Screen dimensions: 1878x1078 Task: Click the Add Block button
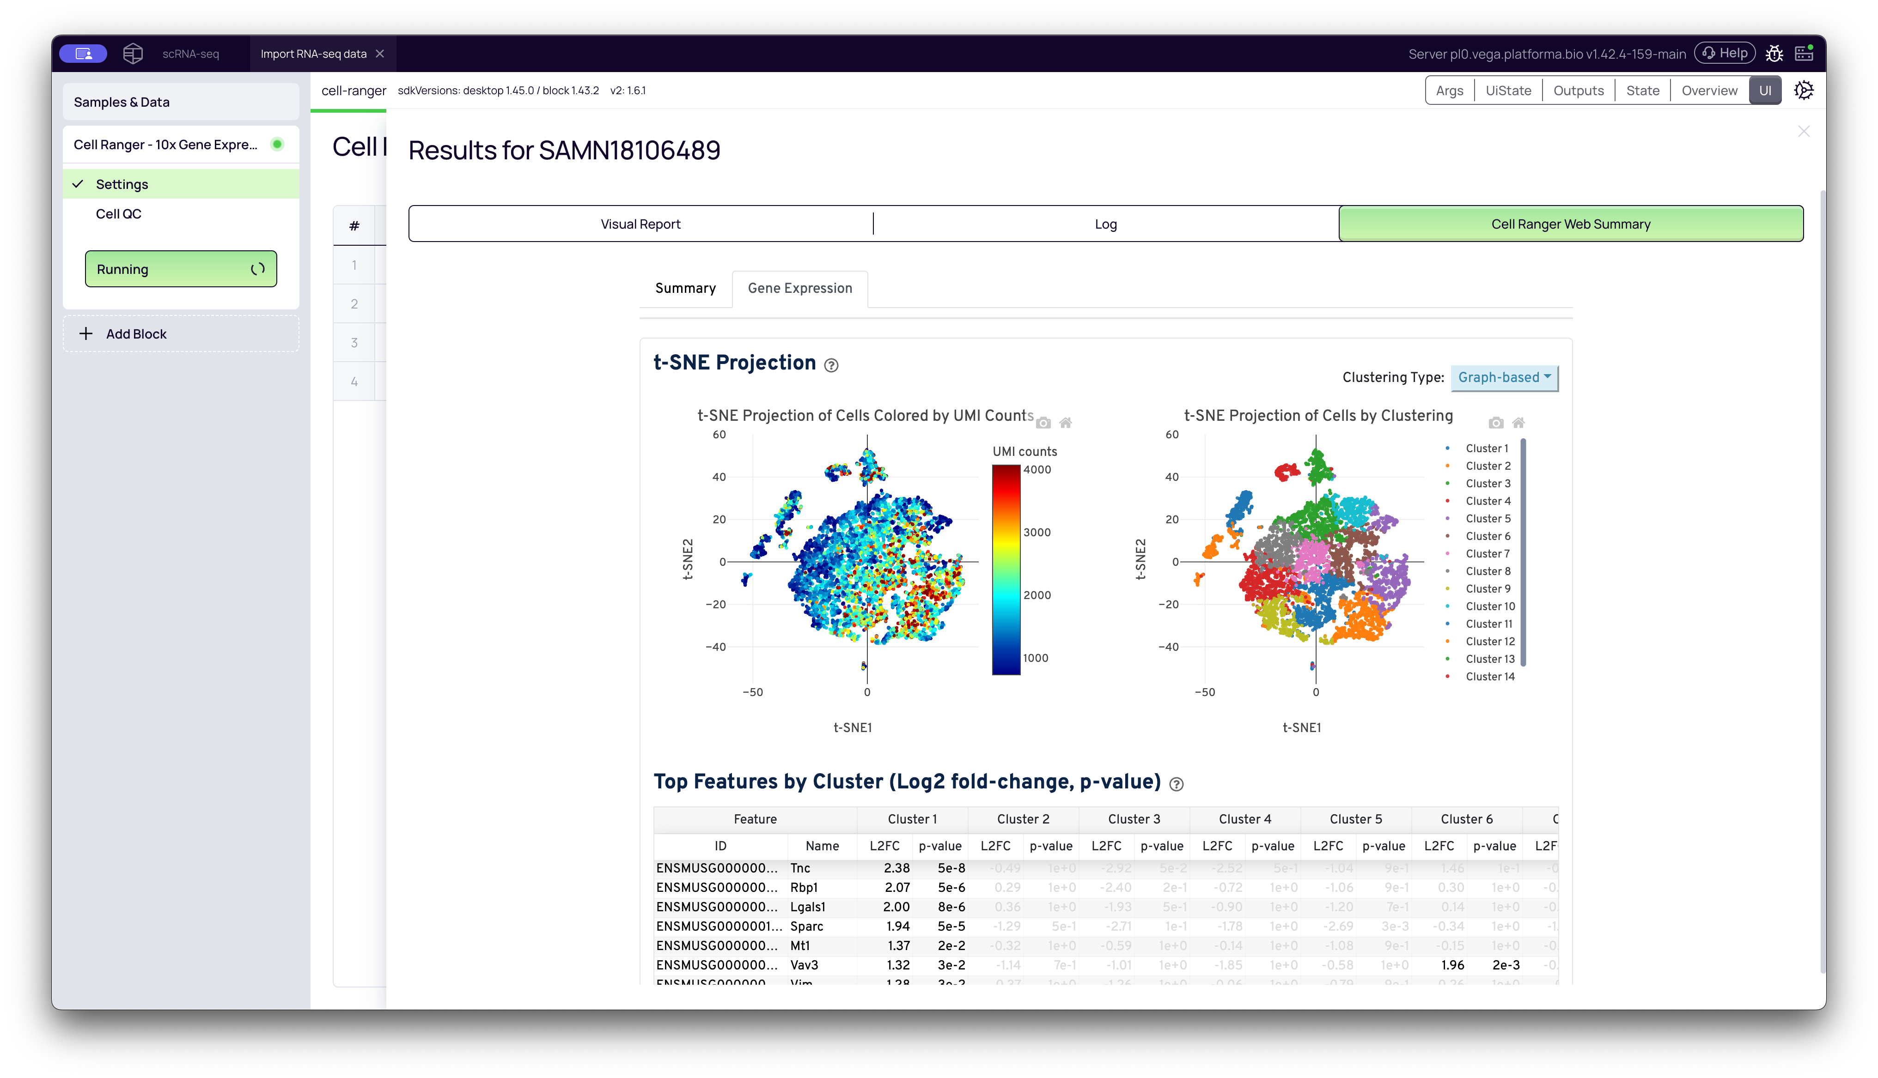tap(181, 333)
